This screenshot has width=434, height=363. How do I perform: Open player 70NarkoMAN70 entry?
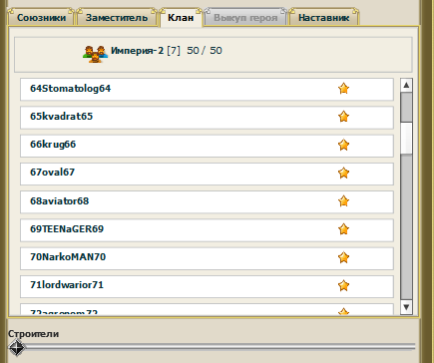207,258
